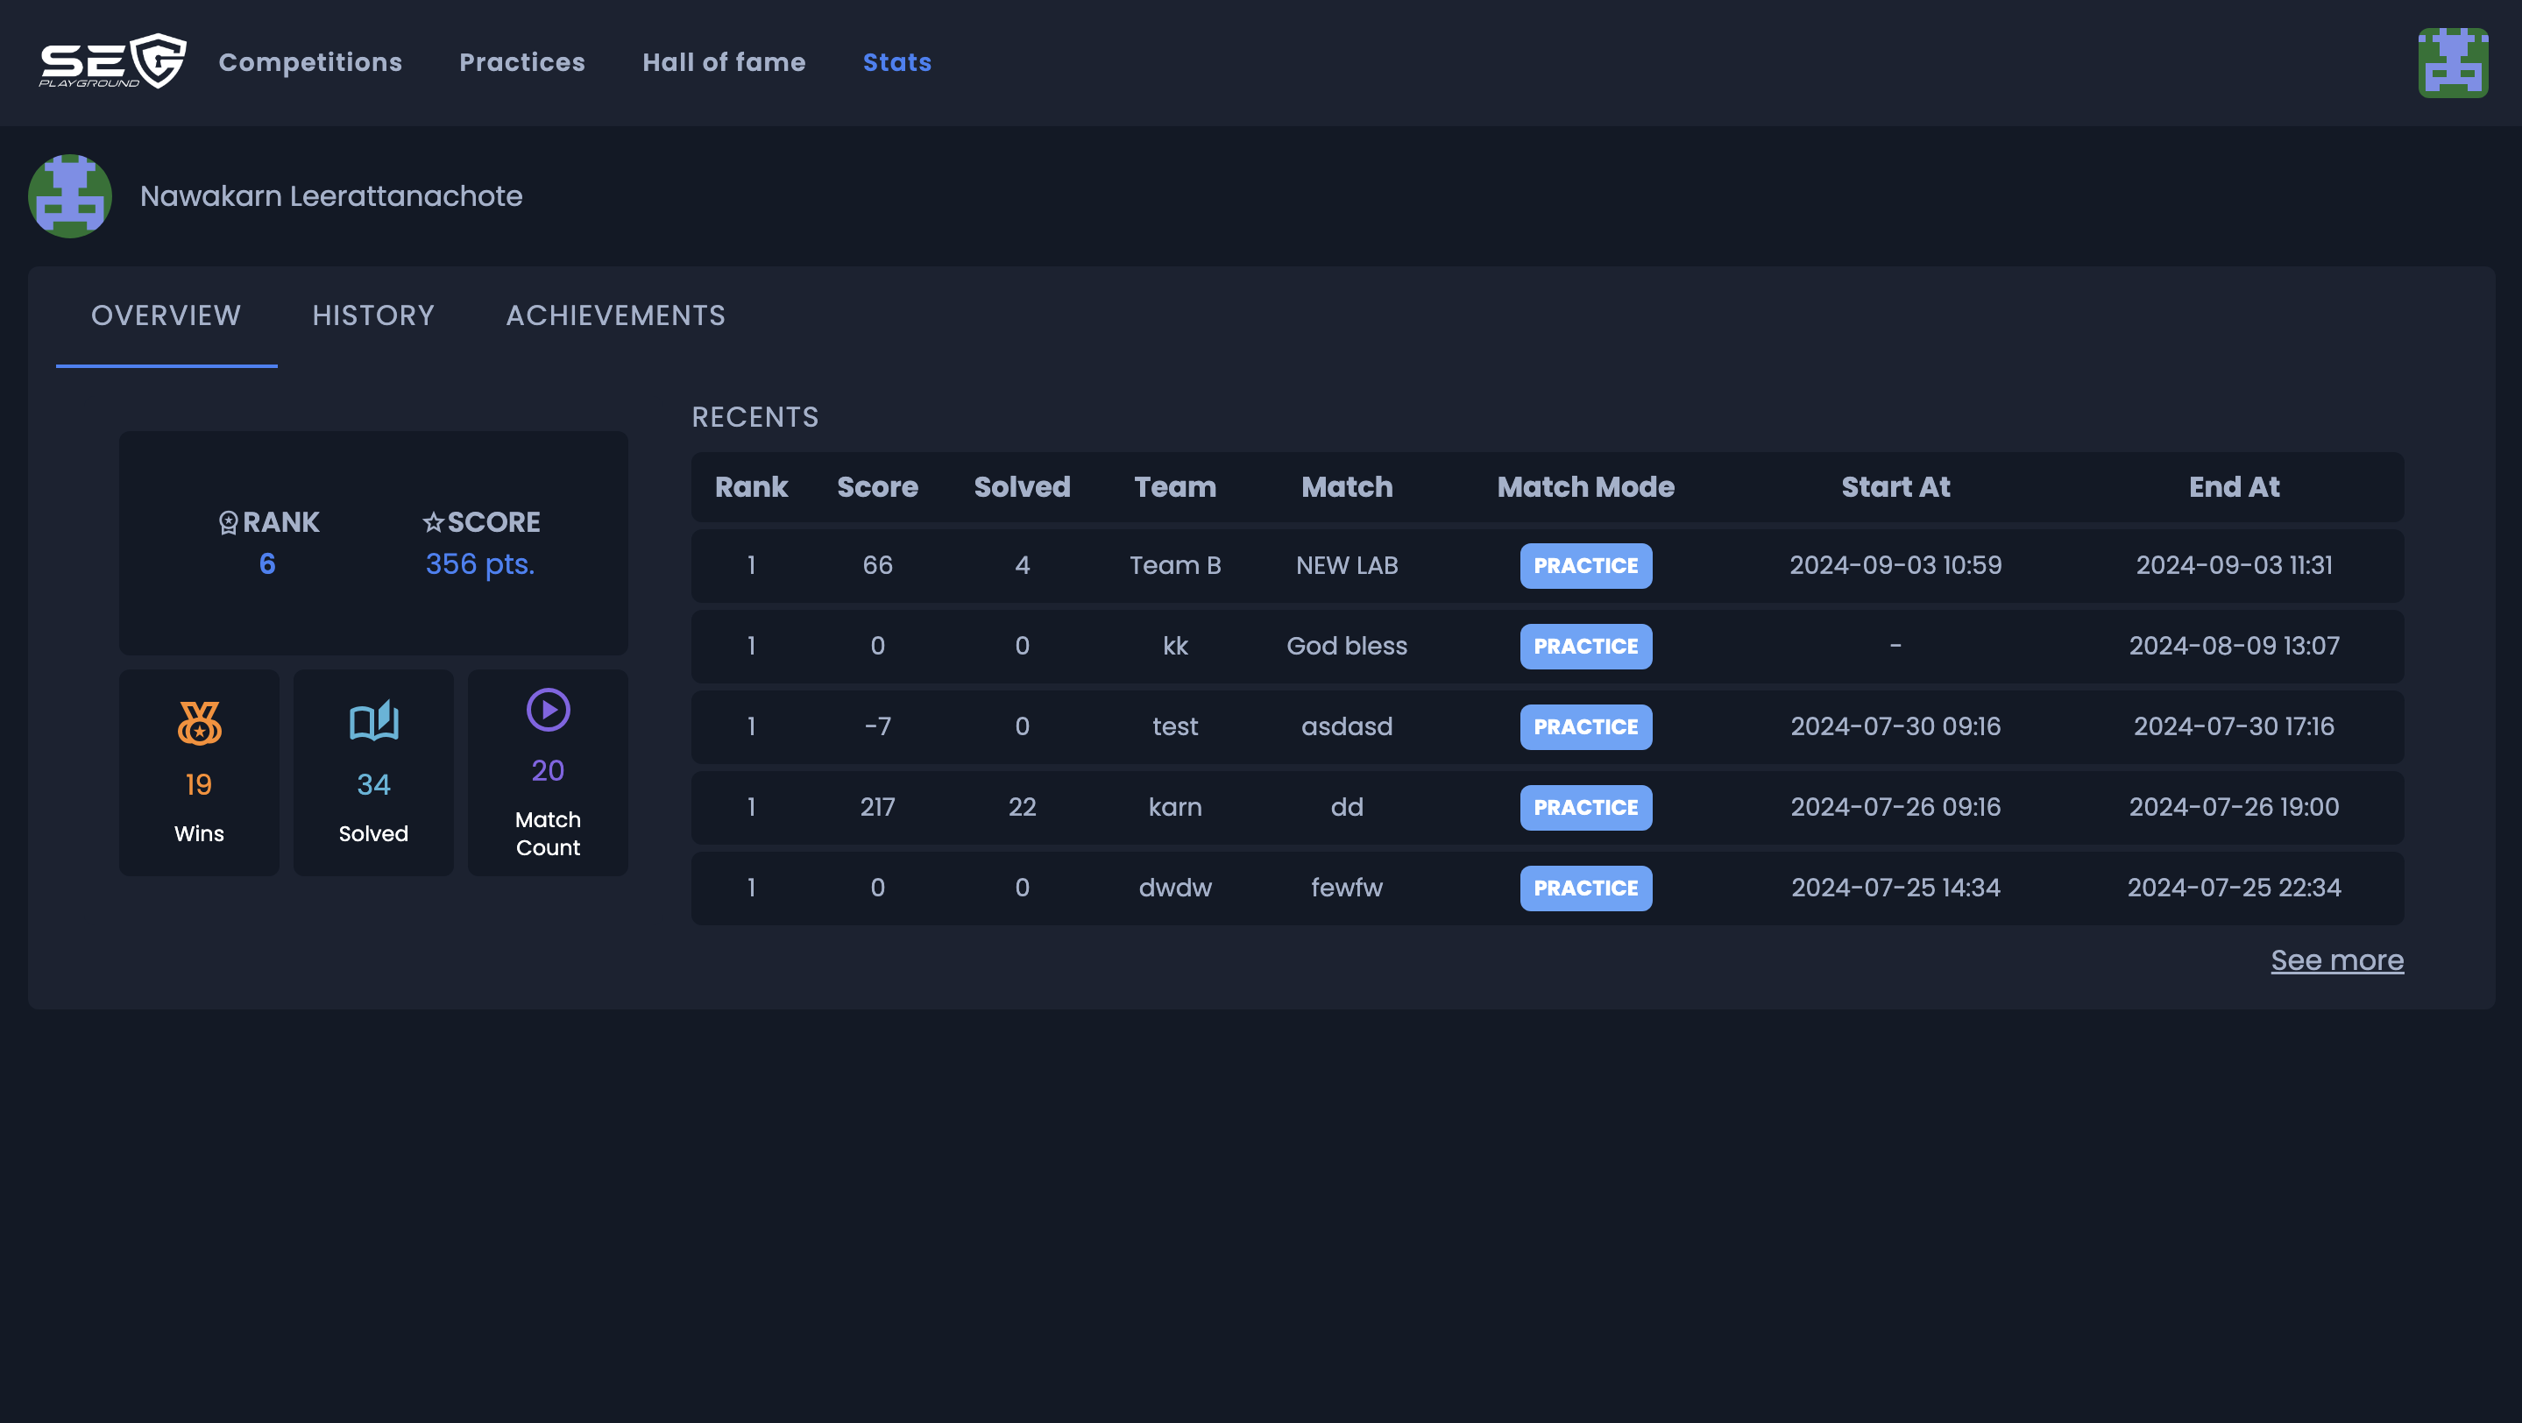Select the Stats navigation item
2522x1423 pixels.
pos(896,61)
